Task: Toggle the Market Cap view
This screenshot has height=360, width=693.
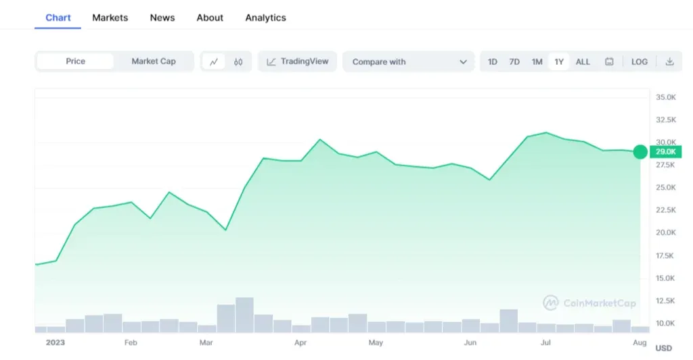Action: 154,61
